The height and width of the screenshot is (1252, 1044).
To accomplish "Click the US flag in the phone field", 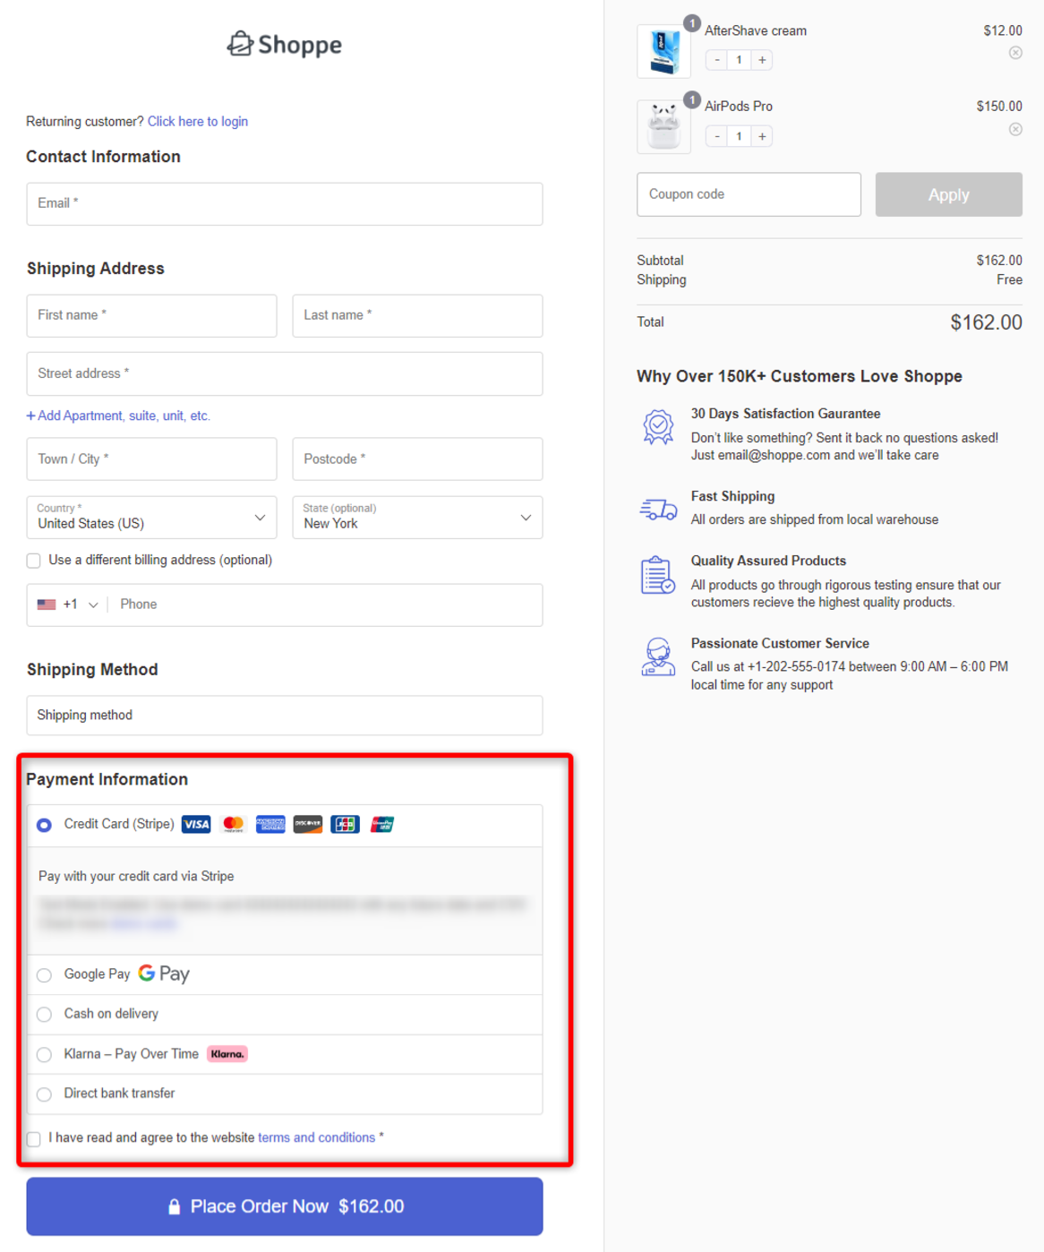I will [47, 604].
